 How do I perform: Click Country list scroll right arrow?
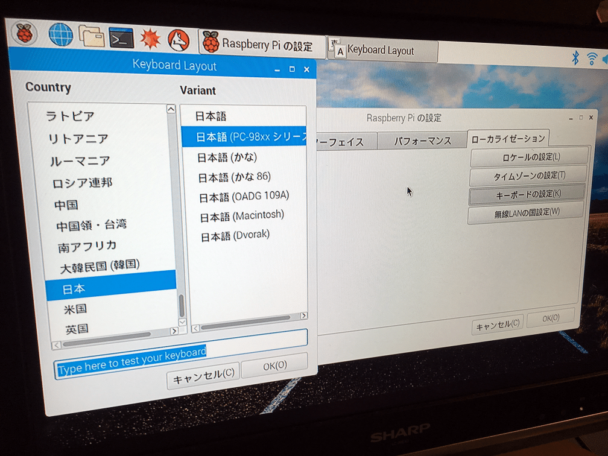coord(174,331)
